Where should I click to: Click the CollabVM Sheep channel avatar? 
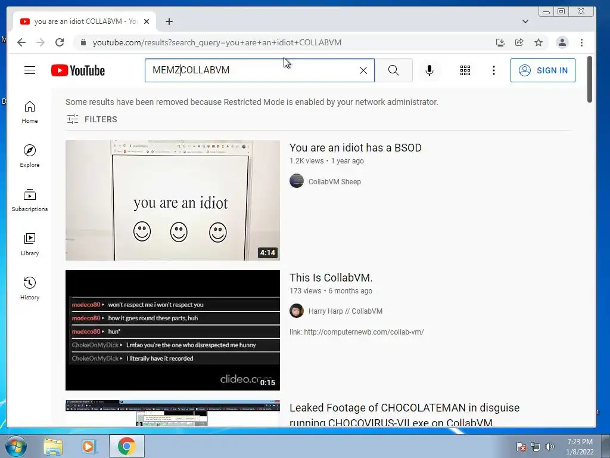(297, 181)
